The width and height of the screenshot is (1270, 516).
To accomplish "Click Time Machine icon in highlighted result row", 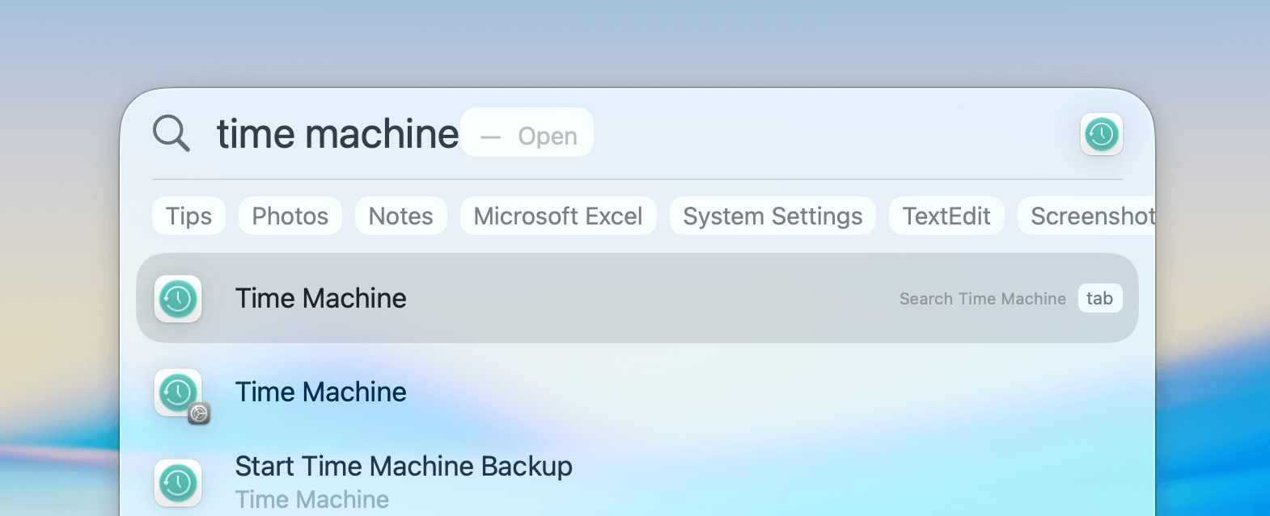I will [x=178, y=299].
